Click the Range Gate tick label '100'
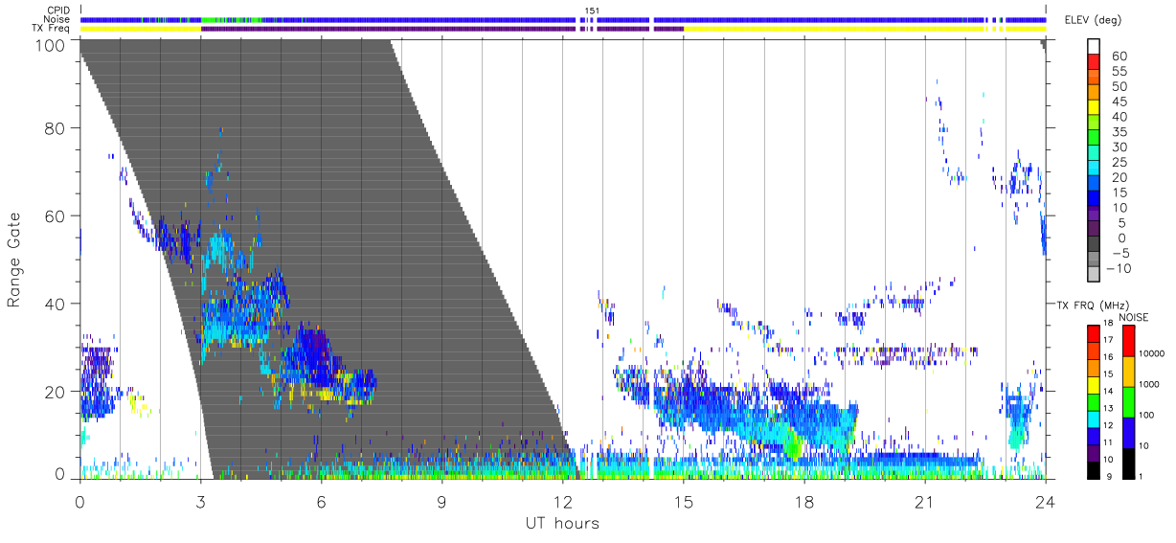Viewport: 1176px width, 543px height. [52, 44]
